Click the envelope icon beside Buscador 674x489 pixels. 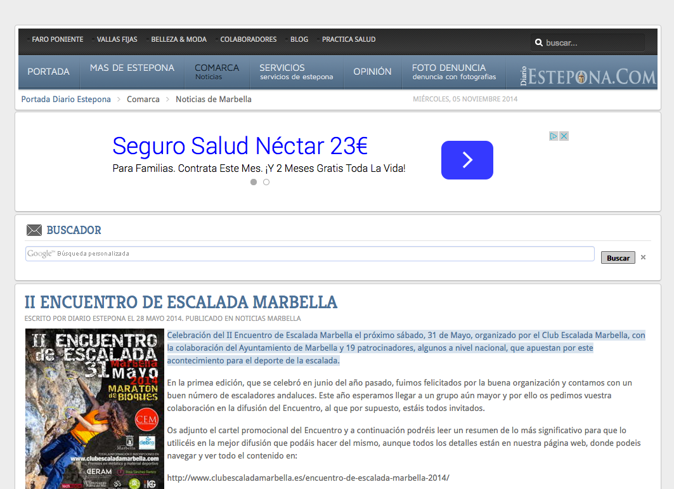[x=34, y=230]
